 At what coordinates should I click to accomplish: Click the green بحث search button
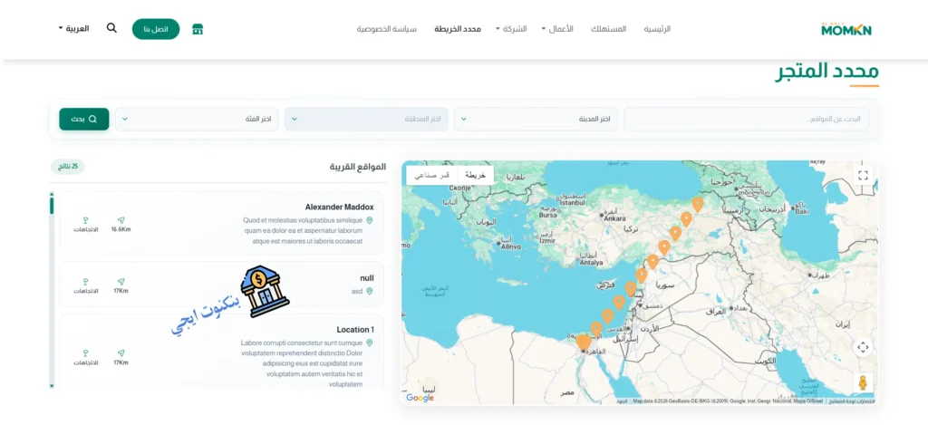[x=84, y=119]
